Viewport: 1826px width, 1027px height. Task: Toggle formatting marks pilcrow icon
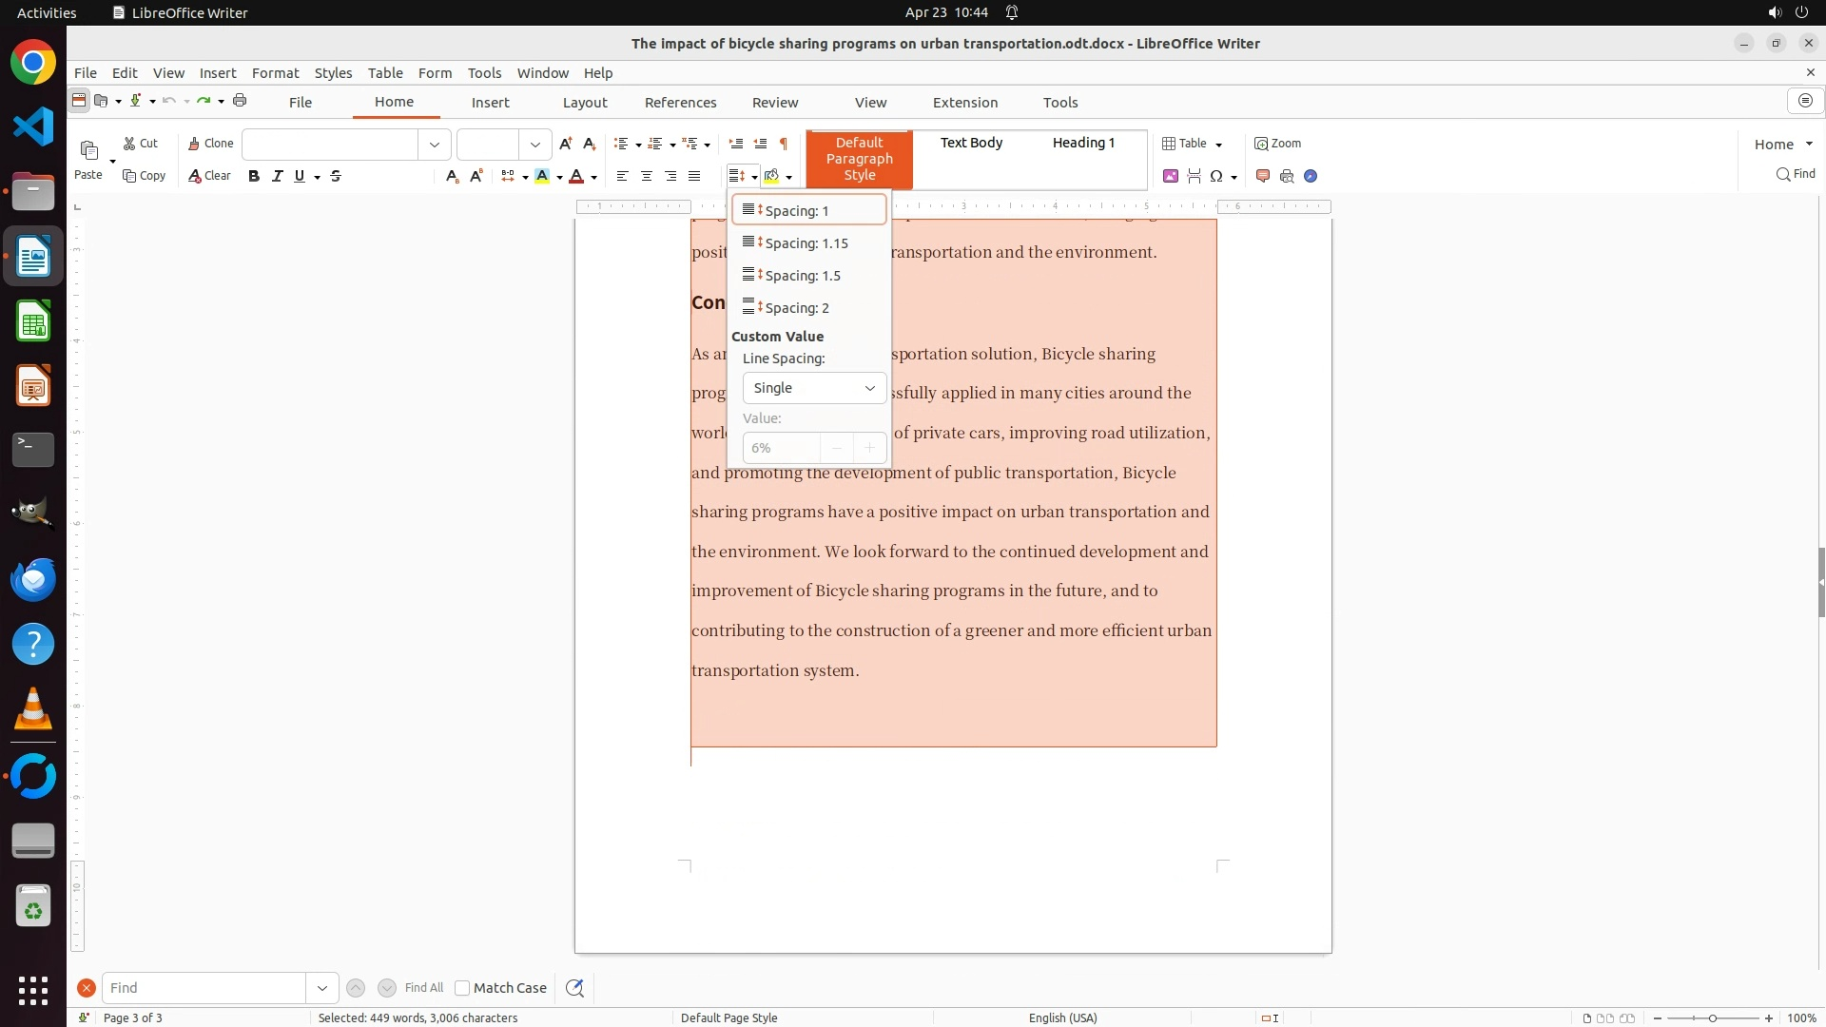(784, 144)
